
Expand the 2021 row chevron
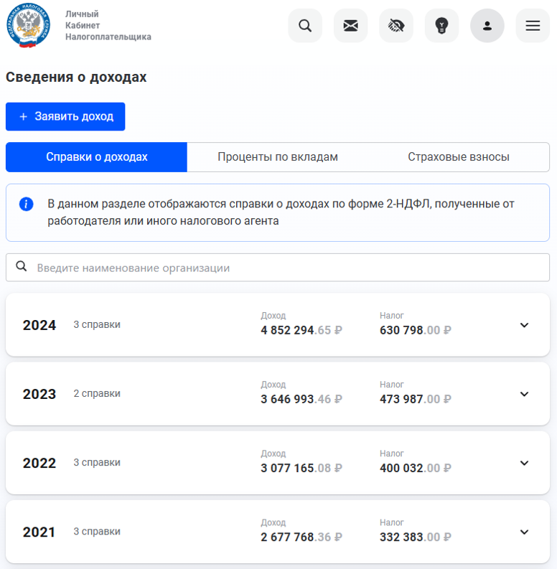coord(524,532)
